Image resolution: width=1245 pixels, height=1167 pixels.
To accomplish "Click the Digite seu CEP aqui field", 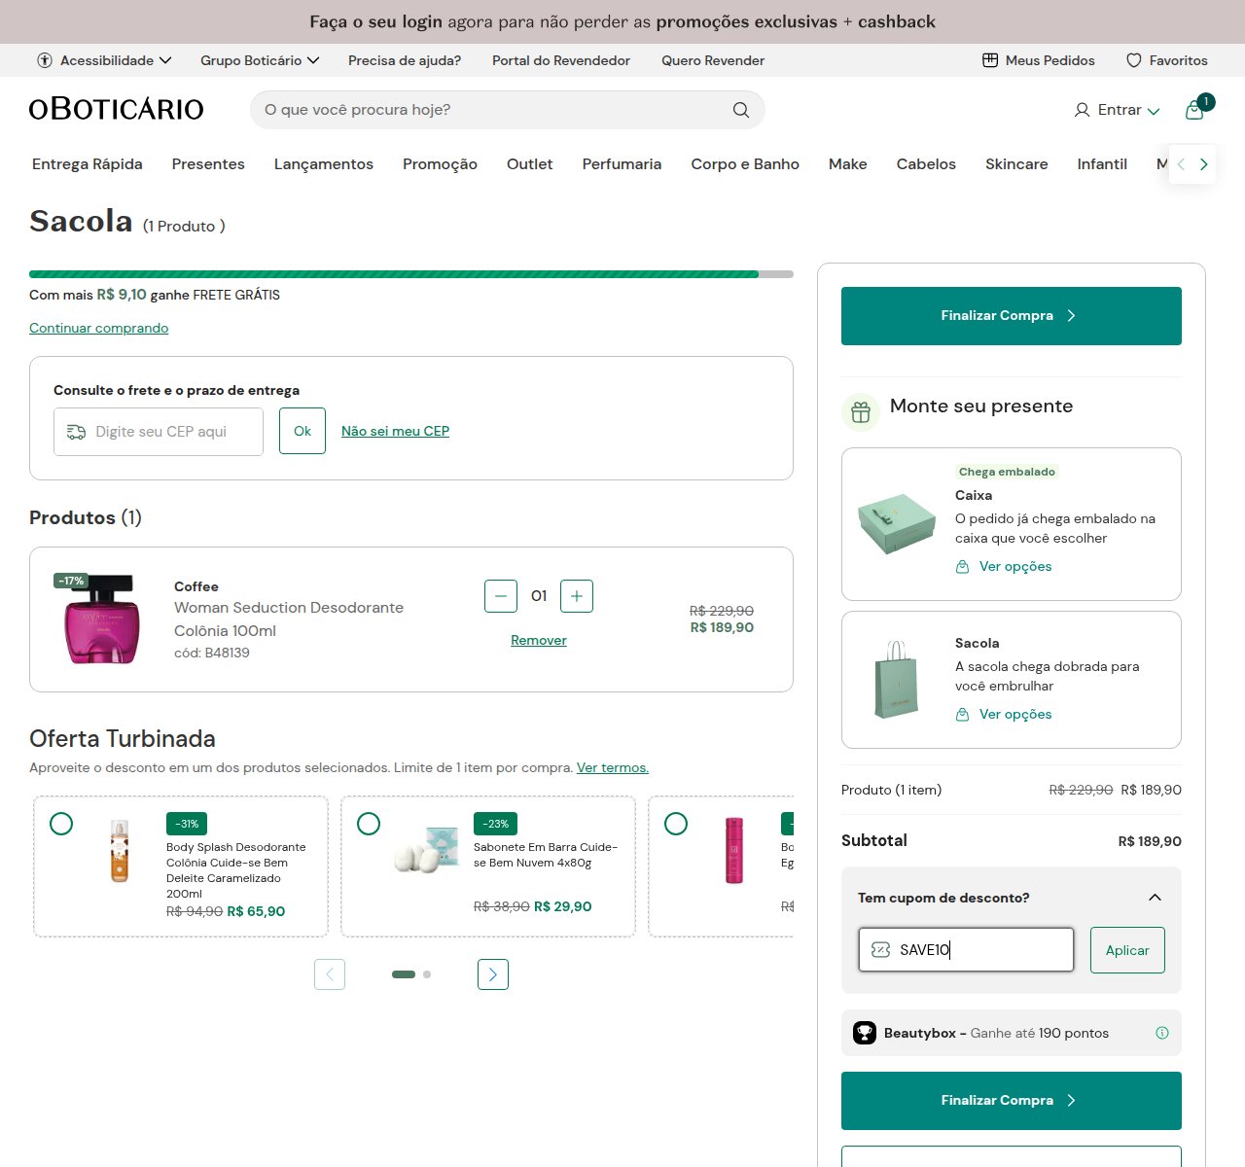I will pos(159,432).
